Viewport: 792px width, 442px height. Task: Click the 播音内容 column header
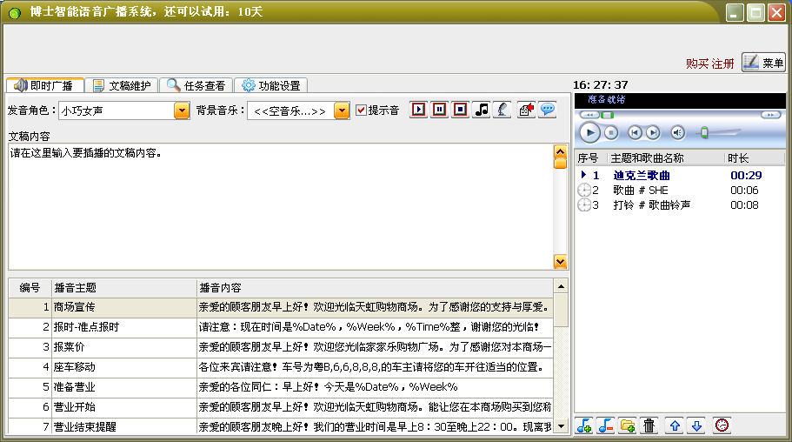[375, 288]
